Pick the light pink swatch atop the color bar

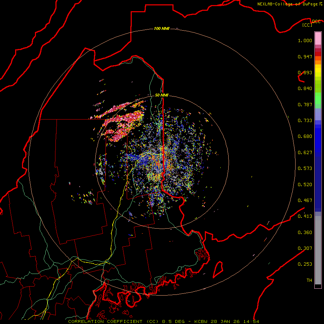click(318, 38)
